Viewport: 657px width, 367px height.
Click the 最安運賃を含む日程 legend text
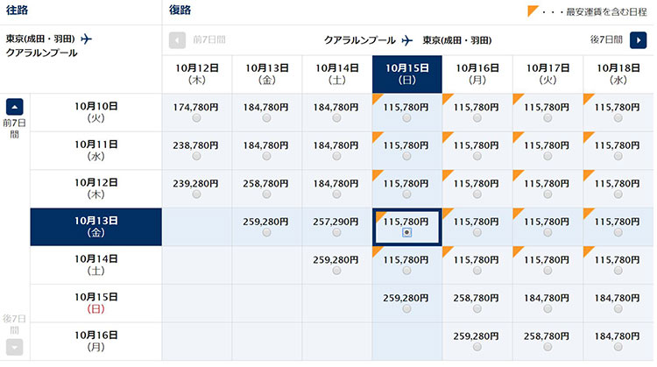tap(606, 11)
